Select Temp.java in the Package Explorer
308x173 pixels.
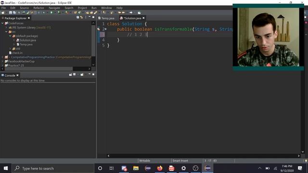point(26,44)
